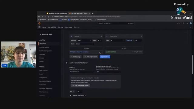Viewport: 194px width, 109px height.
Task: Edit the Reduce expression name pencil icon
Action: coord(80,36)
